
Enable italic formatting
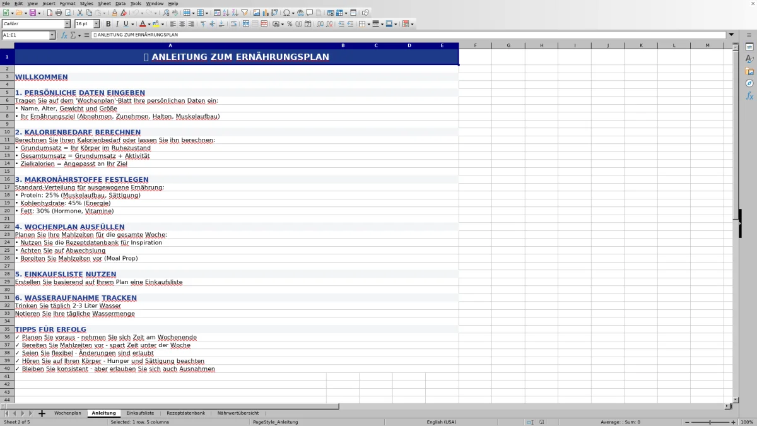(117, 24)
